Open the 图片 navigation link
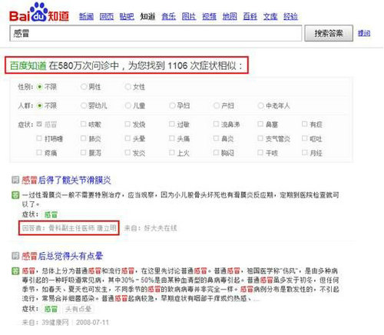 coord(189,17)
